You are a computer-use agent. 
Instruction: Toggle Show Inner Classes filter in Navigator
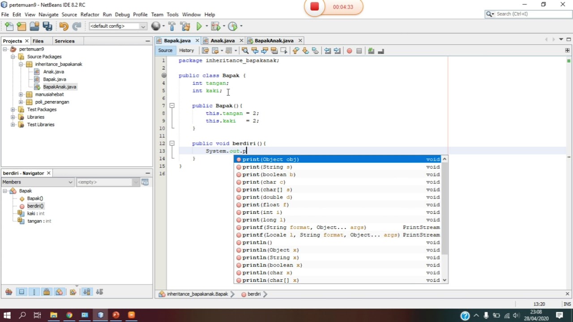(x=59, y=292)
